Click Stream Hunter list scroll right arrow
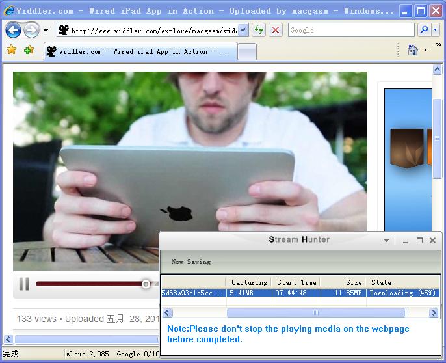The image size is (446, 363). click(x=434, y=313)
